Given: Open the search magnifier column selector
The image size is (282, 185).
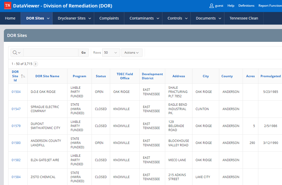Looking at the screenshot, I should click(x=16, y=52).
